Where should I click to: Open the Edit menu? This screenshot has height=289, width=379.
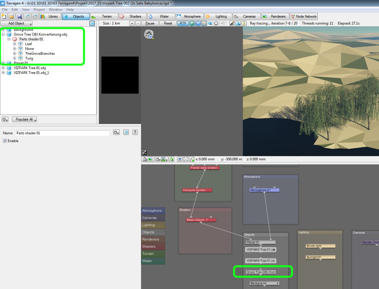click(x=15, y=10)
